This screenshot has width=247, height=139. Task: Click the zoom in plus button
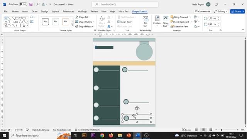pyautogui.click(x=237, y=130)
